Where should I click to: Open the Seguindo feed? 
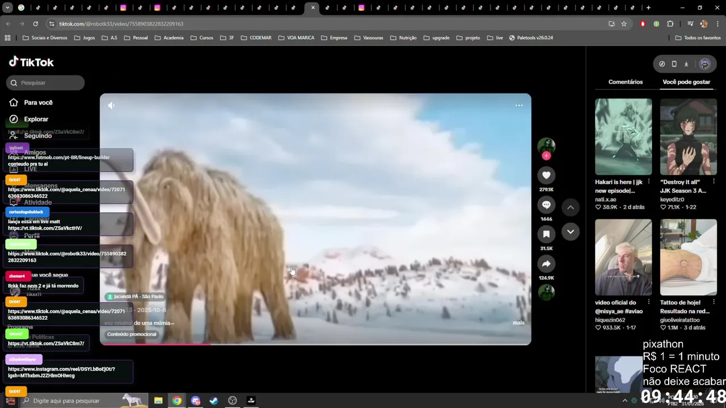[x=37, y=136]
